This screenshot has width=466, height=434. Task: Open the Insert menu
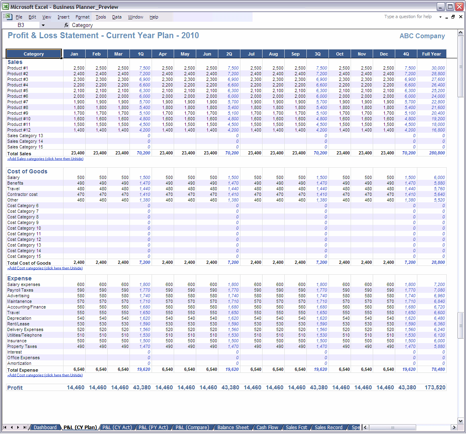click(x=63, y=17)
